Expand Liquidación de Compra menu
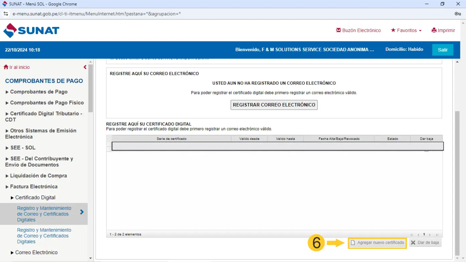466x262 pixels. pos(38,176)
